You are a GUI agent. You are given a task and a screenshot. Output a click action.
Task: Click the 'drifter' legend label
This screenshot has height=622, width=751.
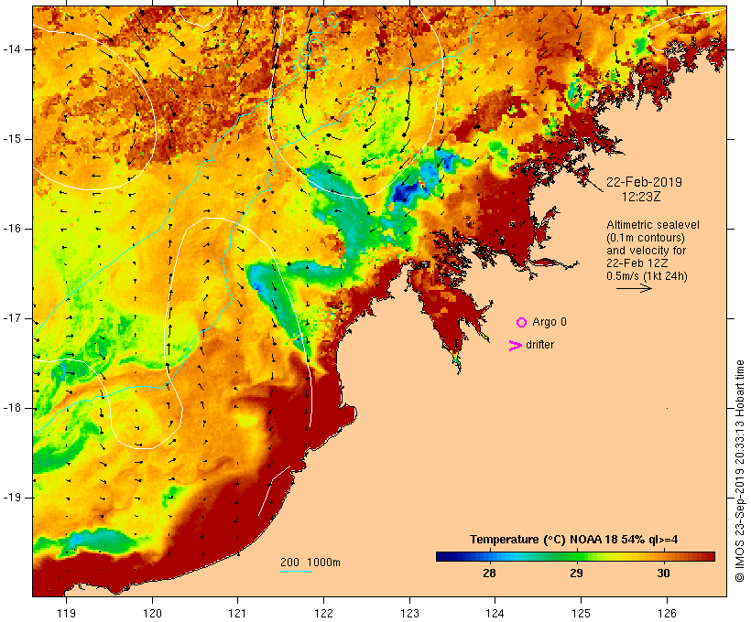[x=539, y=345]
